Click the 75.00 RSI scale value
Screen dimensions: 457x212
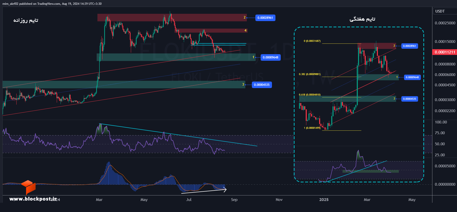click(440, 133)
